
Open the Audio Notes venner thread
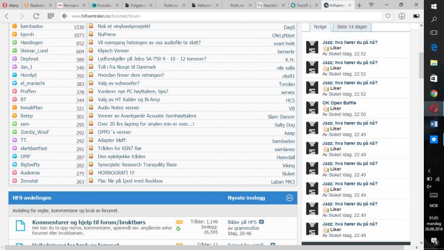(118, 108)
